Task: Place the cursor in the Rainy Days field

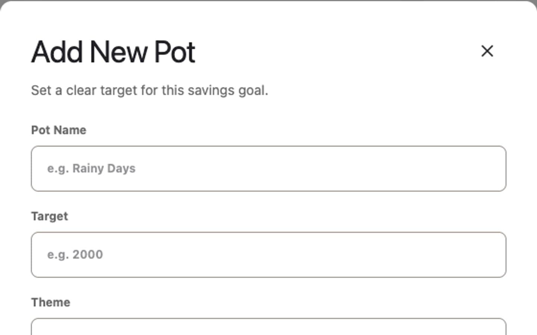Action: tap(268, 169)
